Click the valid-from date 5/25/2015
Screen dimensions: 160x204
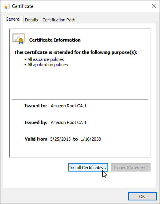point(60,139)
